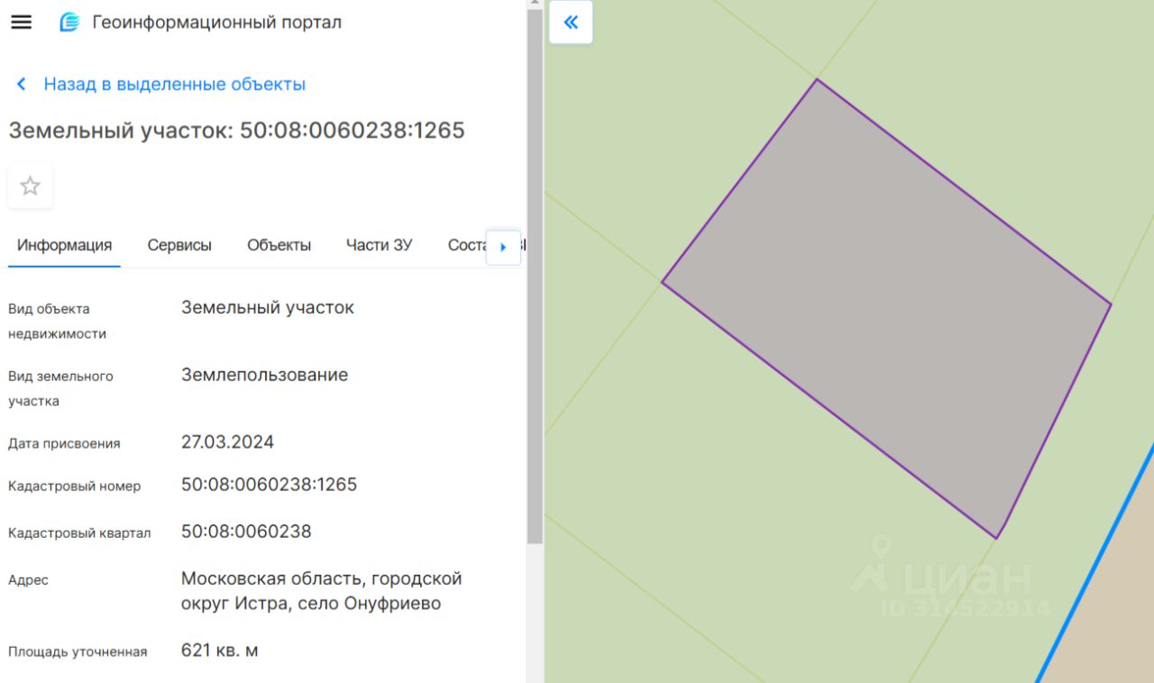1154x683 pixels.
Task: Open the partially hidden Состав tab
Action: [x=467, y=245]
